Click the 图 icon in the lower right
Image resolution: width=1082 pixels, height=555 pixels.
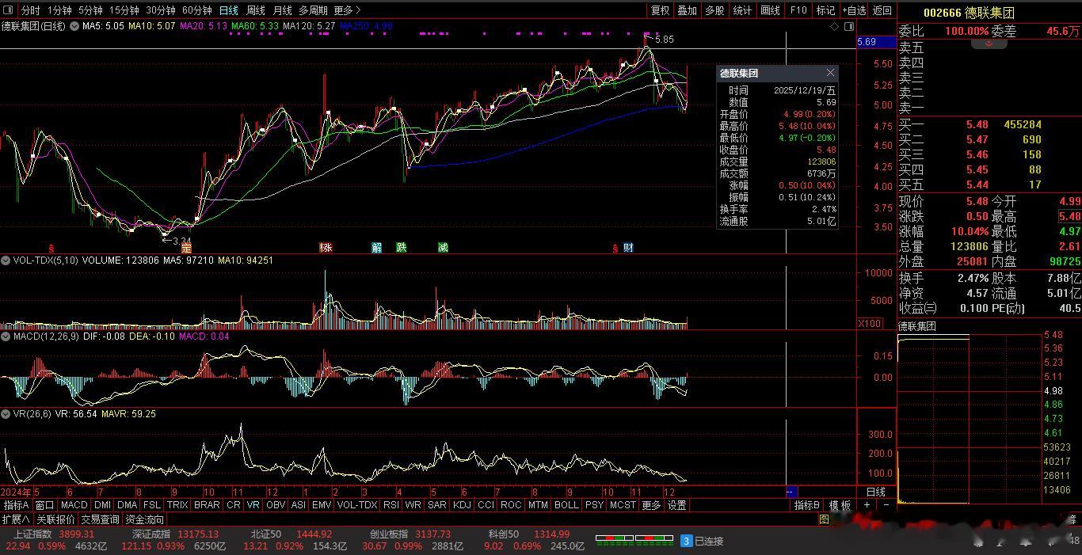click(x=824, y=519)
